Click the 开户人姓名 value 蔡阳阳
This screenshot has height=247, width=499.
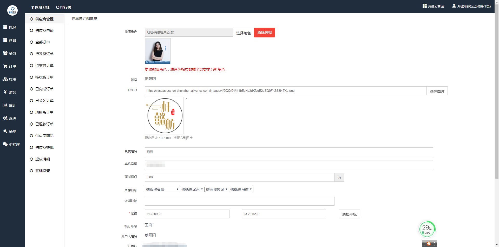[x=150, y=235]
